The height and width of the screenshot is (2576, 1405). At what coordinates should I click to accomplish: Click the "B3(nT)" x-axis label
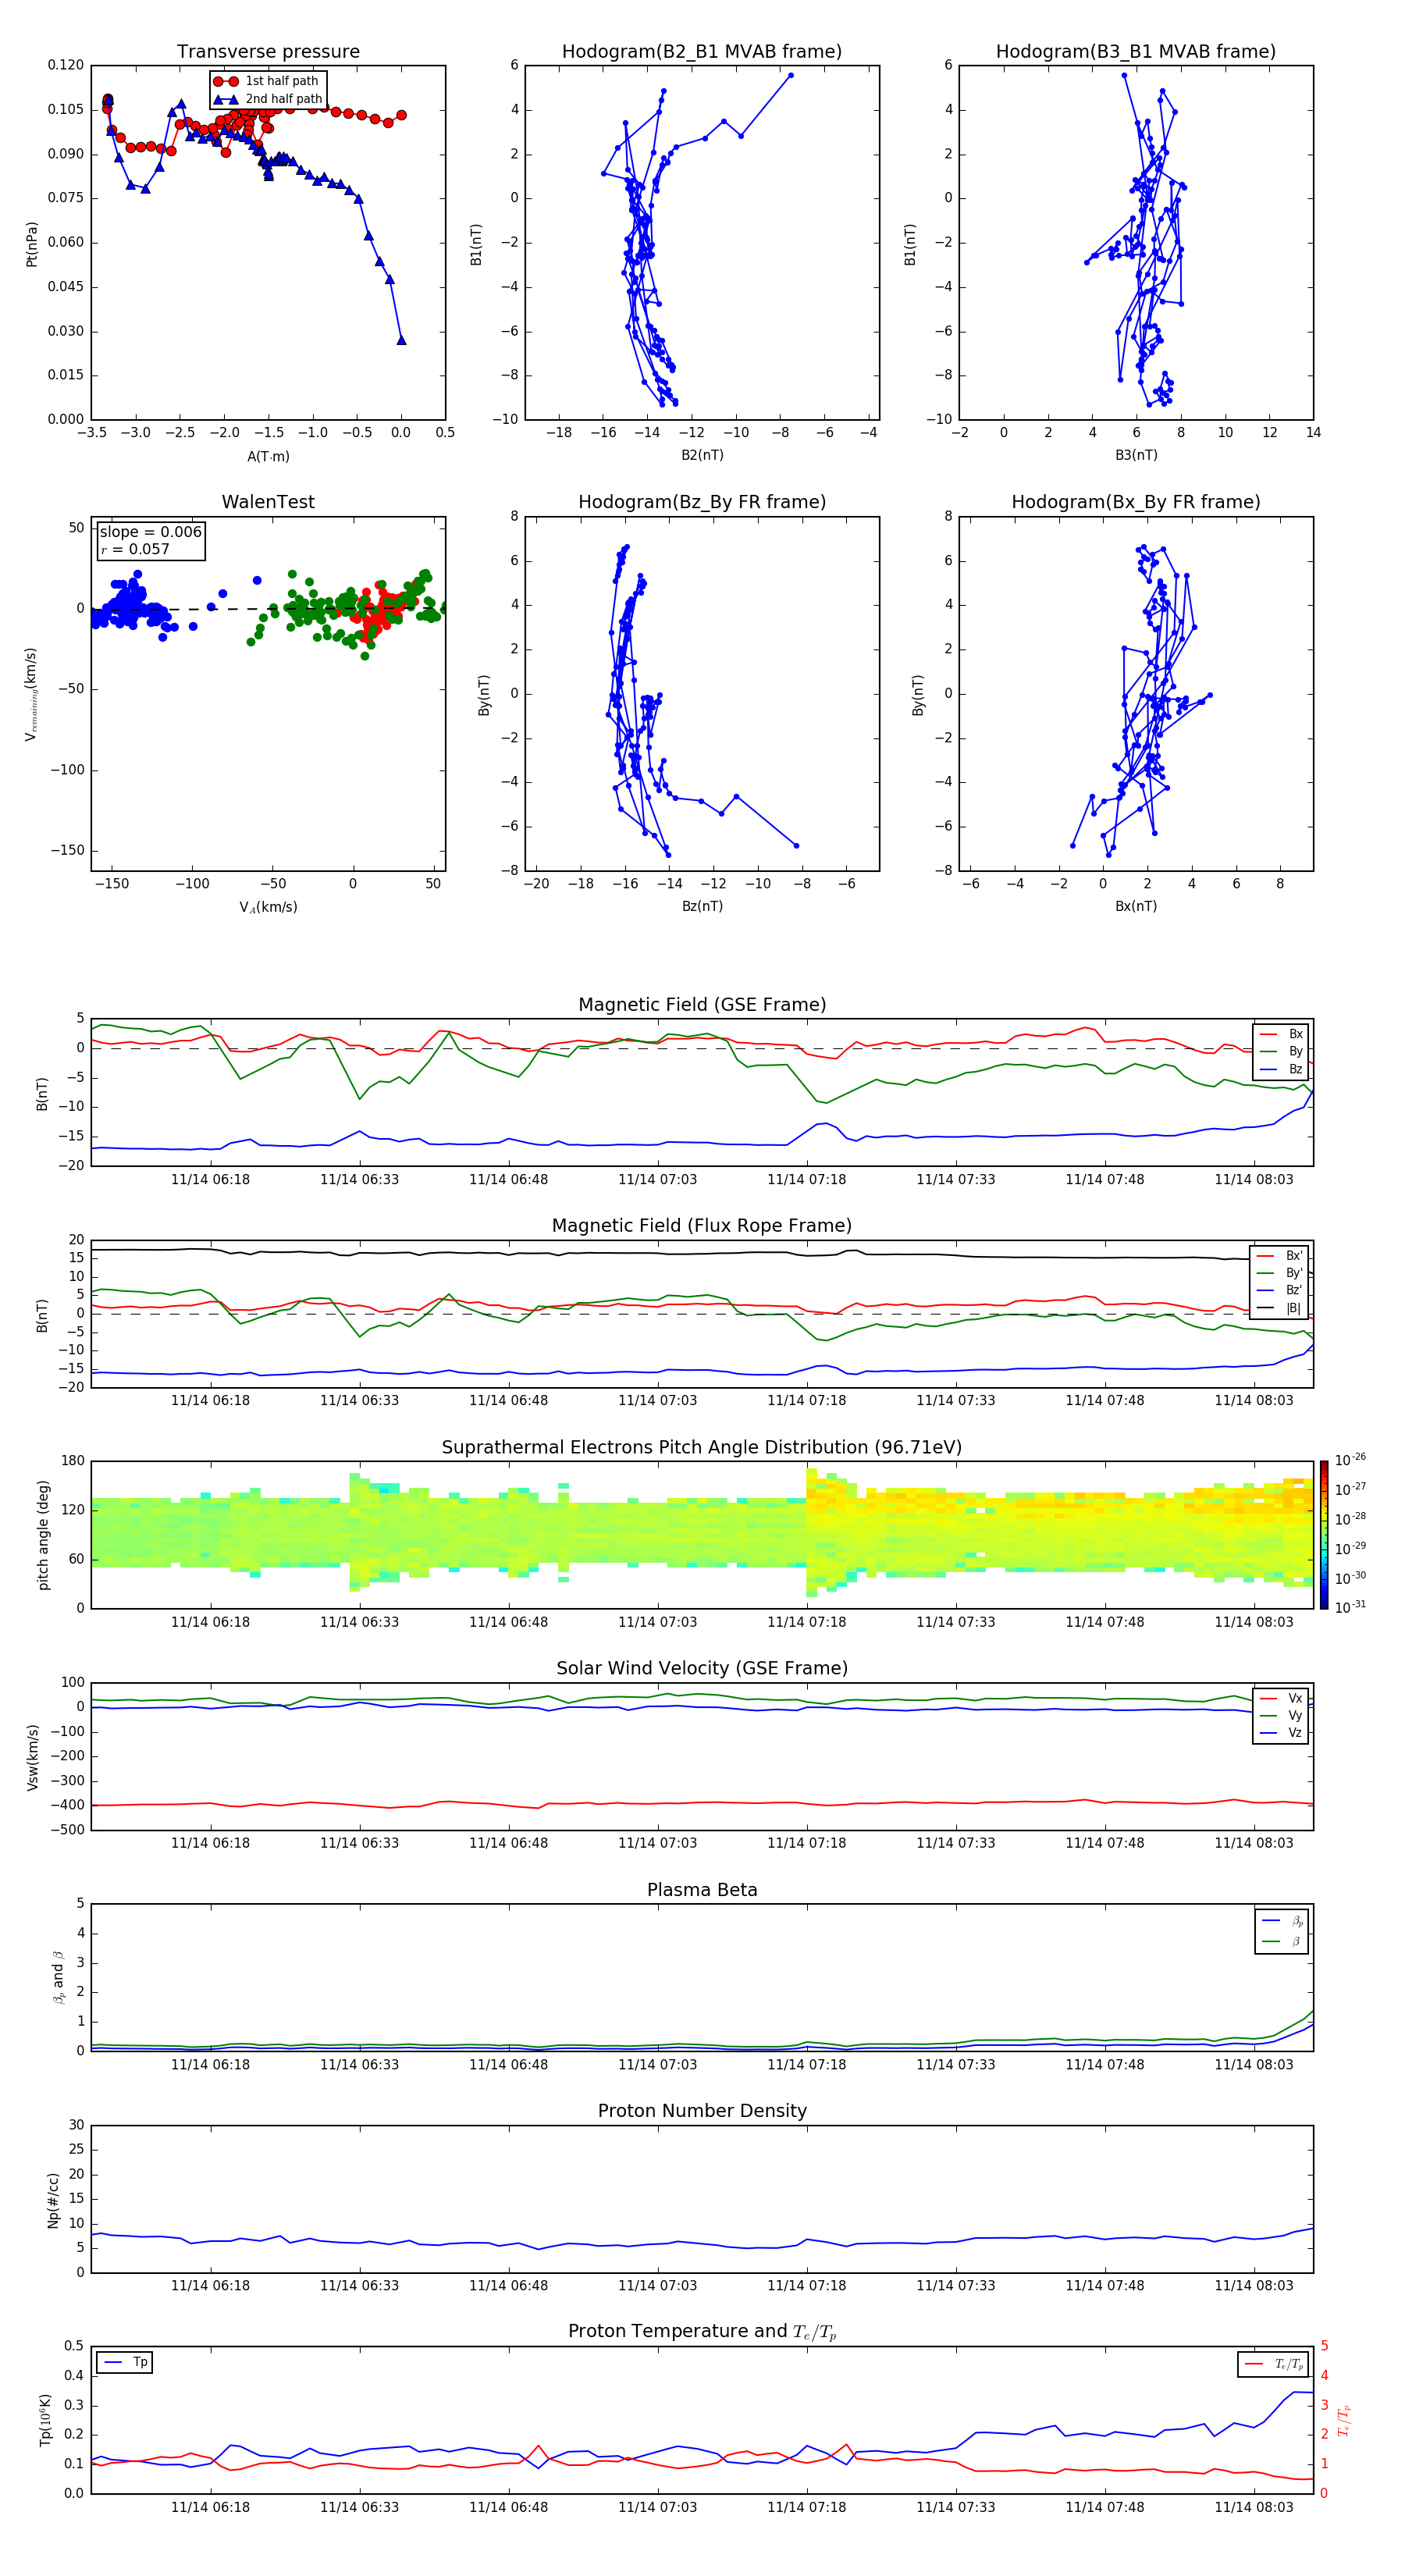tap(1136, 455)
